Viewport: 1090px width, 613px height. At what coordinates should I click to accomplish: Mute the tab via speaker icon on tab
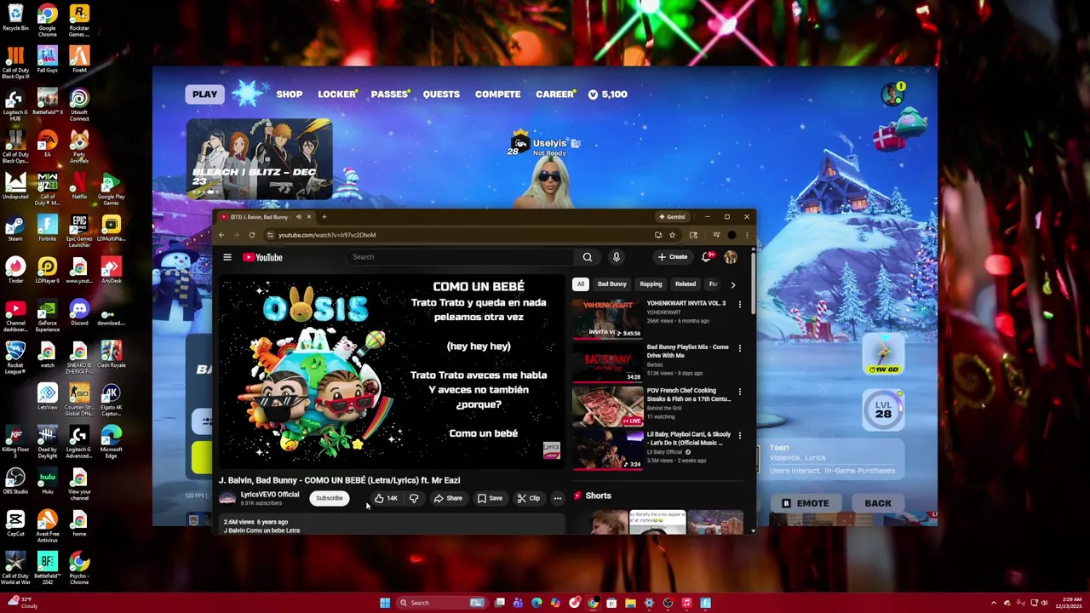pyautogui.click(x=298, y=217)
